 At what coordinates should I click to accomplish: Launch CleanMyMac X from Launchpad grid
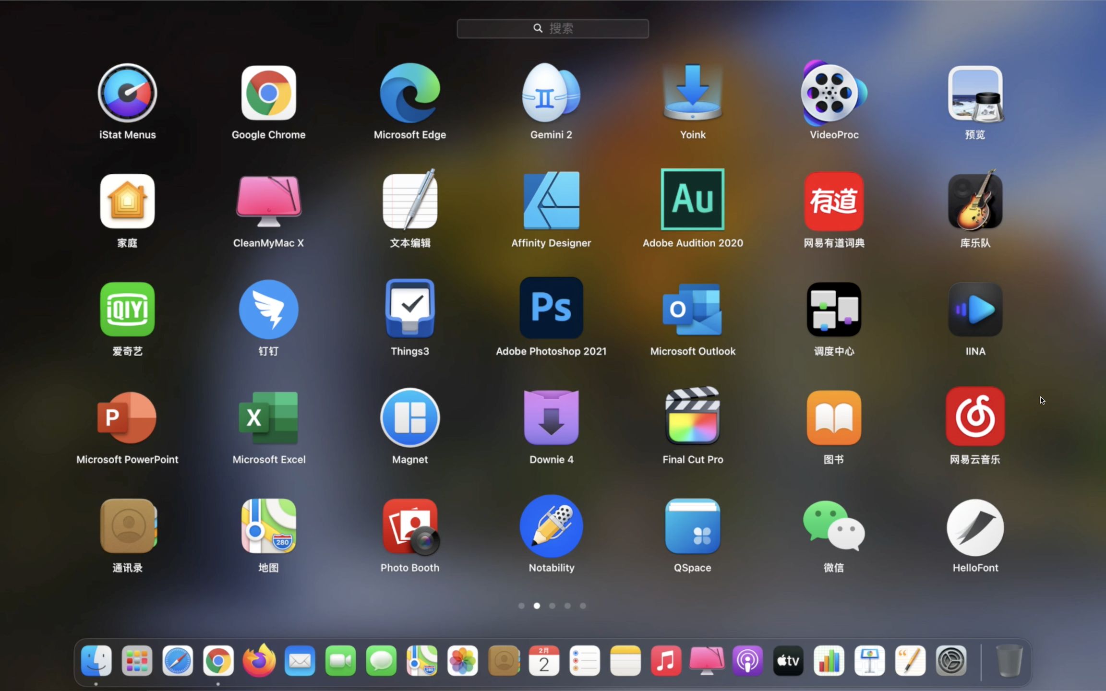point(268,201)
